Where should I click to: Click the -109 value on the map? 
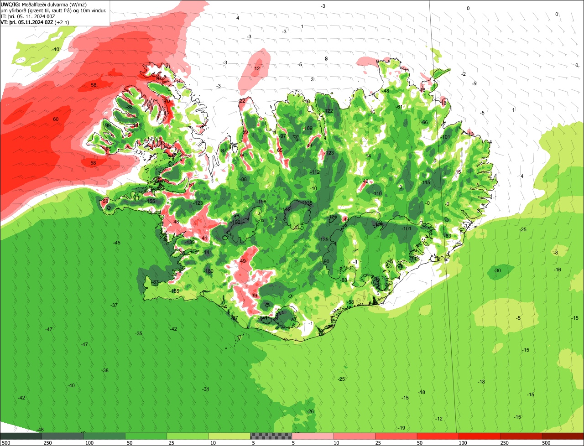click(x=308, y=129)
